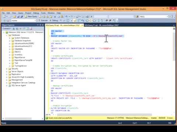177x132 pixels.
Task: Select the ClientInfo database
Action: point(18,49)
